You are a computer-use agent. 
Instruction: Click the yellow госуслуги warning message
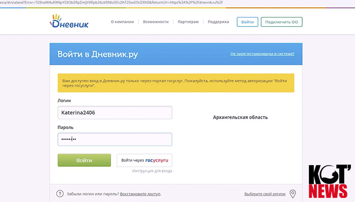click(176, 83)
